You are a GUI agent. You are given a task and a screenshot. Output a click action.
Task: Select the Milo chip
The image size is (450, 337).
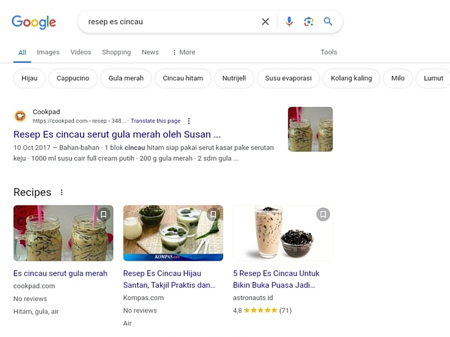click(x=398, y=78)
